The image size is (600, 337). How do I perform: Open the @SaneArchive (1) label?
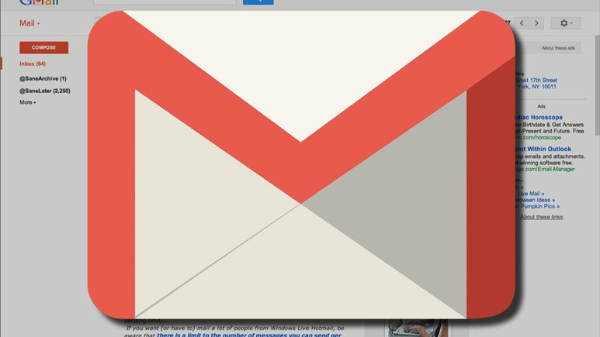coord(43,78)
